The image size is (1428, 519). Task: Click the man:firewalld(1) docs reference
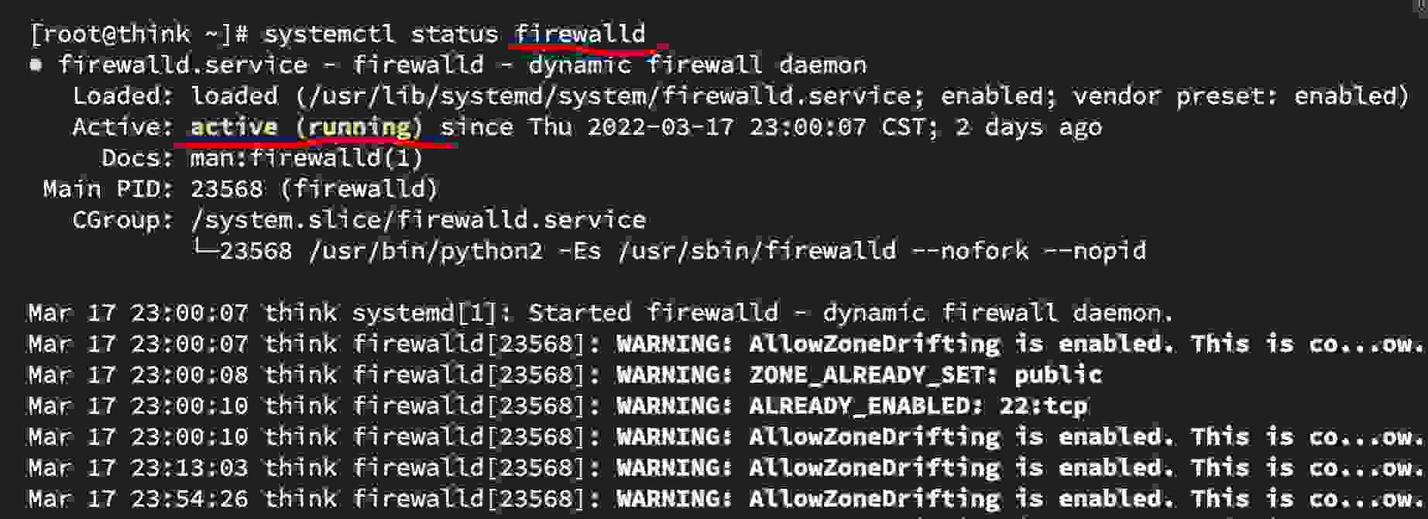[x=307, y=158]
